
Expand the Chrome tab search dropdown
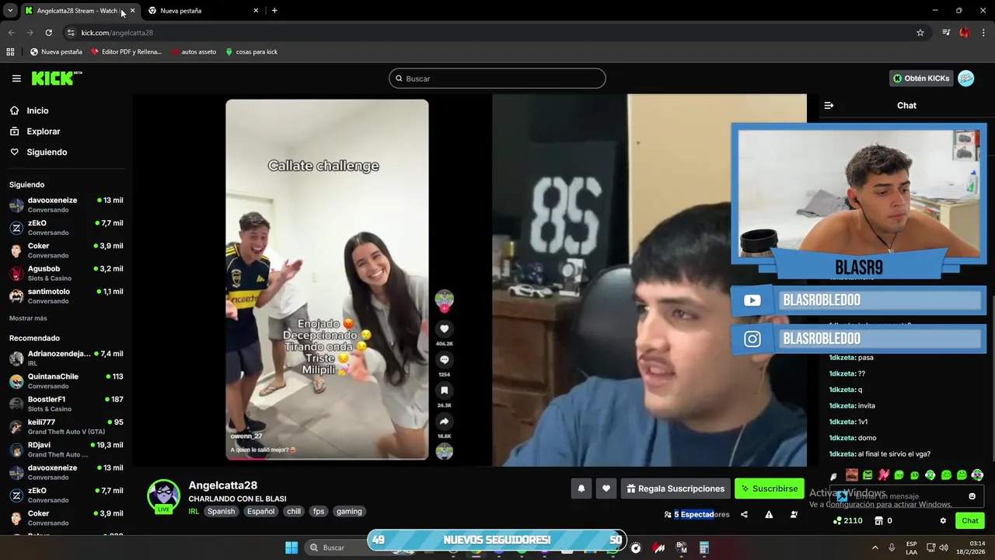[x=10, y=11]
